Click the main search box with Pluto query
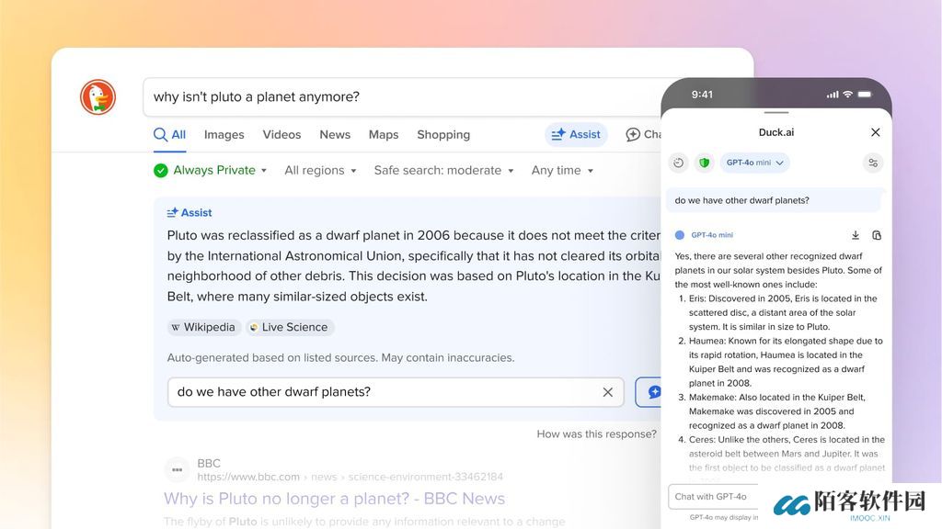Image resolution: width=942 pixels, height=529 pixels. (x=396, y=96)
